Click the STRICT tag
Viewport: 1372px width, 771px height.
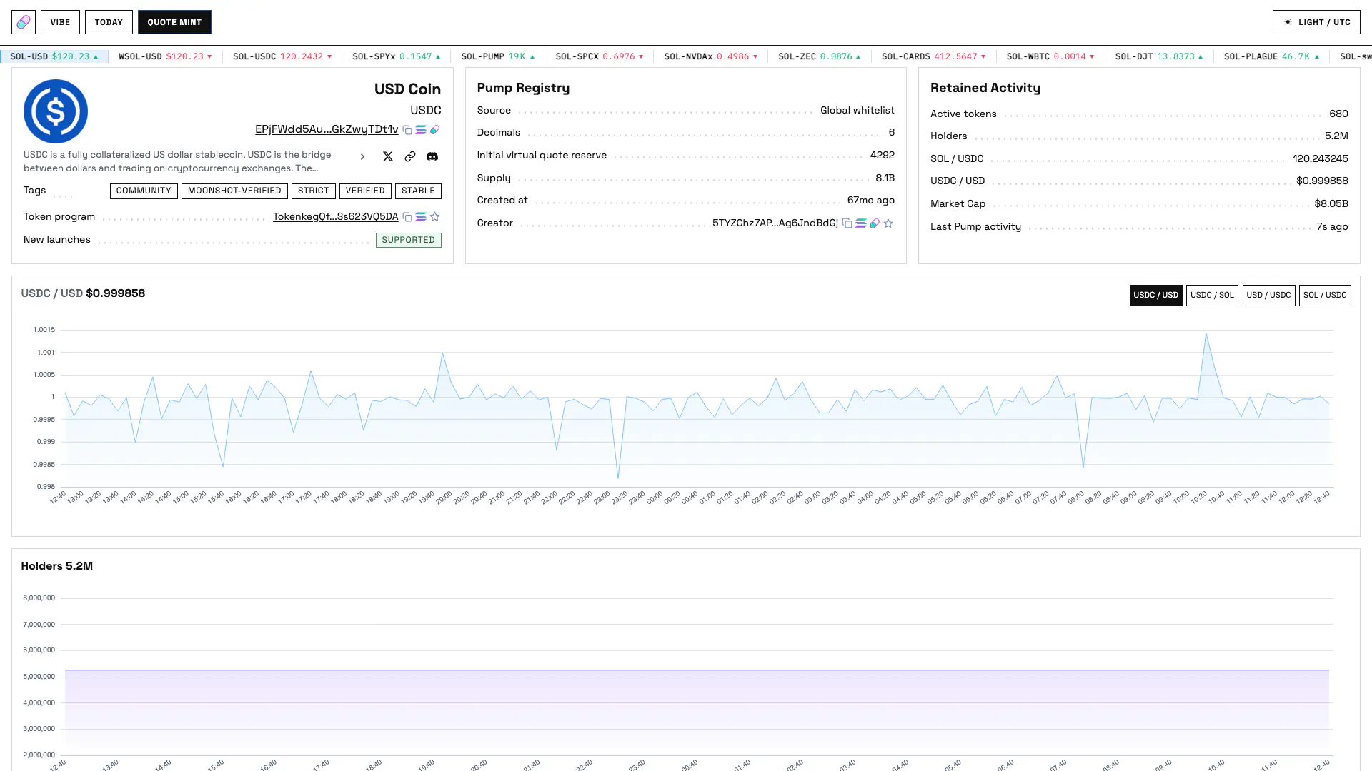(314, 191)
